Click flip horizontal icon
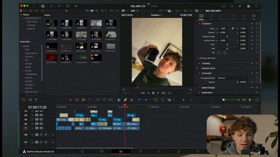This screenshot has height=157, width=280. [219, 53]
